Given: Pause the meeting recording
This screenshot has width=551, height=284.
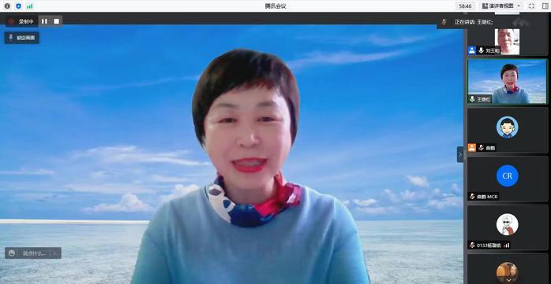Looking at the screenshot, I should [x=44, y=21].
